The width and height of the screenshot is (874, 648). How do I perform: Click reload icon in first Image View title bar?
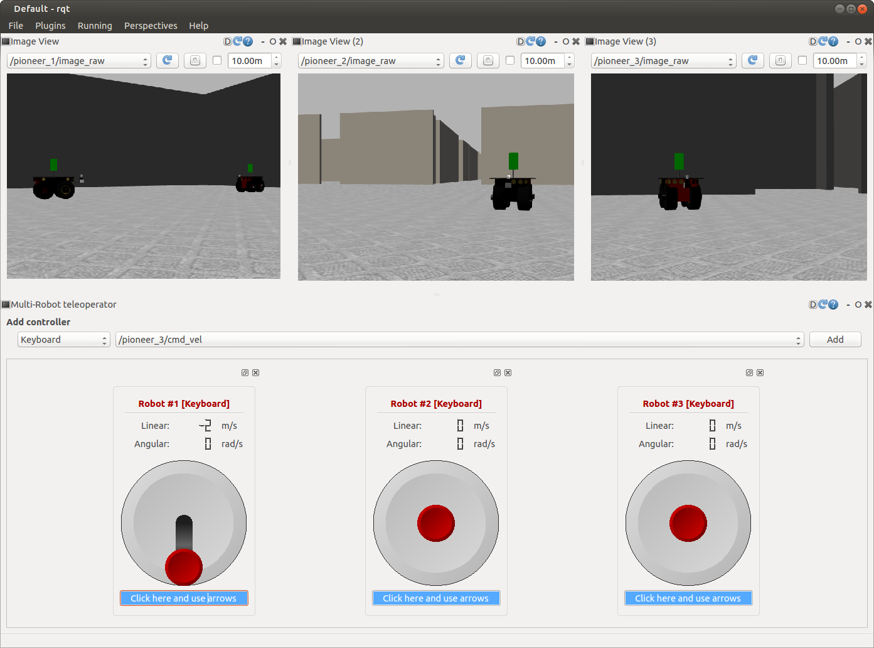[x=238, y=41]
